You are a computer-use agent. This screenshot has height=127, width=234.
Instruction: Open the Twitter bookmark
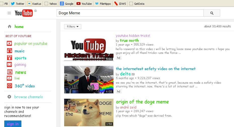(x=18, y=4)
